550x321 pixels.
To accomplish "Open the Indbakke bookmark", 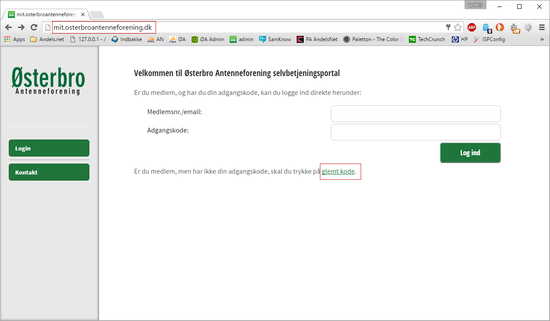I will click(127, 39).
